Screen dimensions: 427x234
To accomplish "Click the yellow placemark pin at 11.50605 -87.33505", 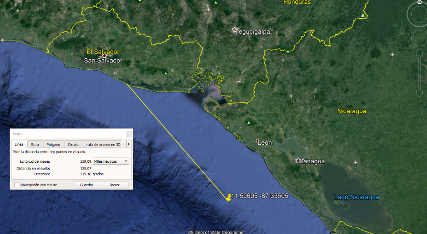I will [229, 197].
